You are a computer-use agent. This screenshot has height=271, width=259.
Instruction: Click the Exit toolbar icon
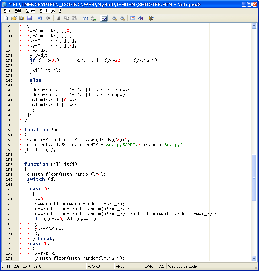(151, 18)
